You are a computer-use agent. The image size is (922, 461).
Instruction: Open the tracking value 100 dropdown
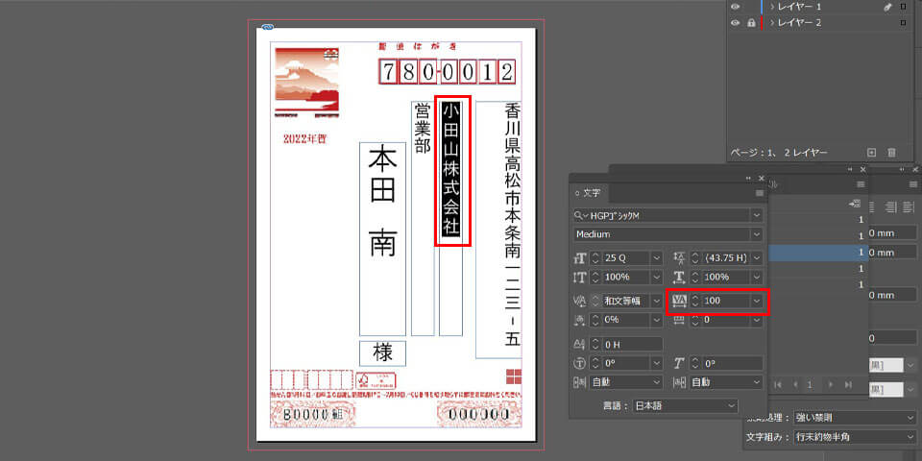click(x=757, y=302)
